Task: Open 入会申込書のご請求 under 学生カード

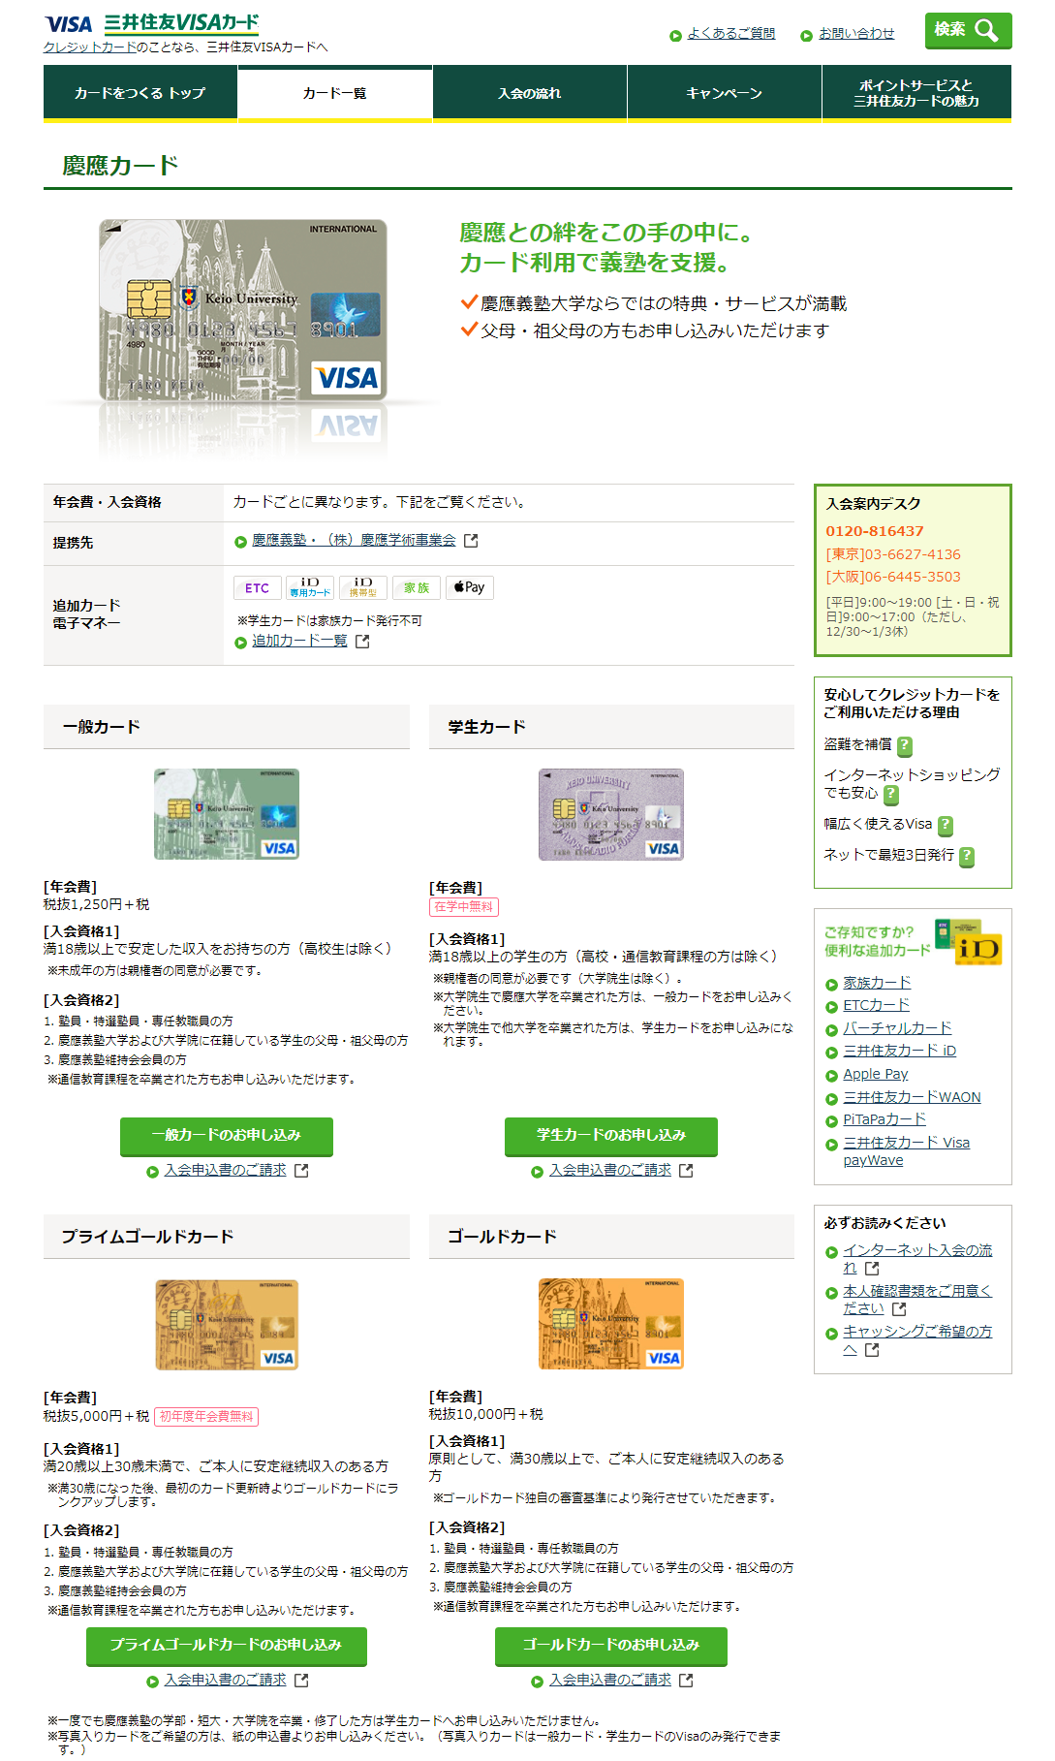Action: (x=610, y=1171)
